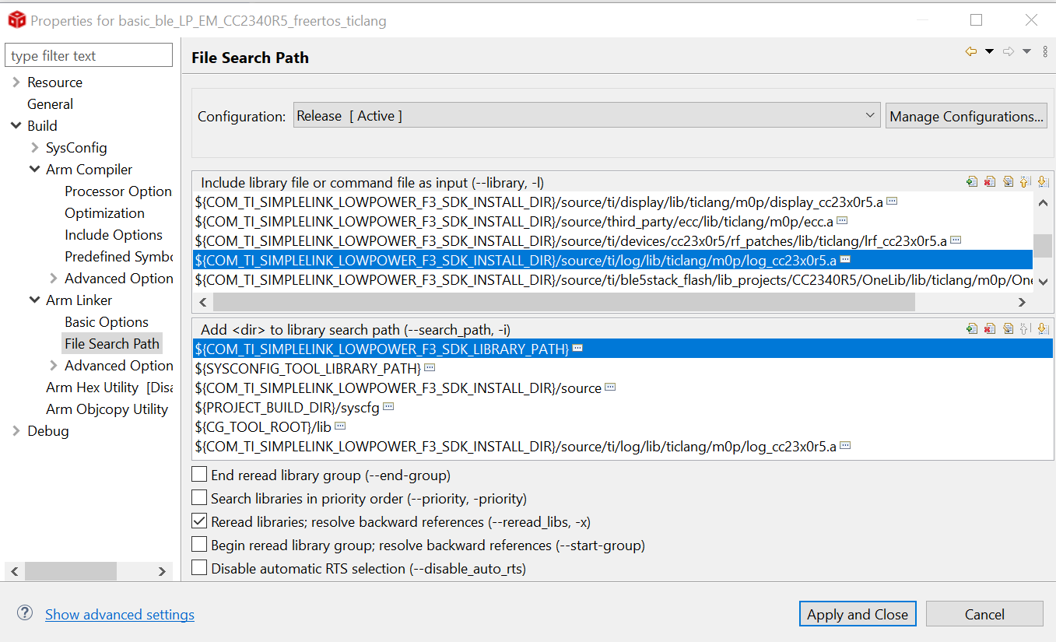Collapse the Arm Compiler tree section
Screen dimensions: 1056x642
(x=35, y=169)
